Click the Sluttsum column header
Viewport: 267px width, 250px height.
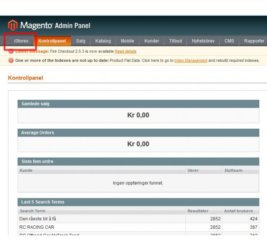pyautogui.click(x=240, y=170)
